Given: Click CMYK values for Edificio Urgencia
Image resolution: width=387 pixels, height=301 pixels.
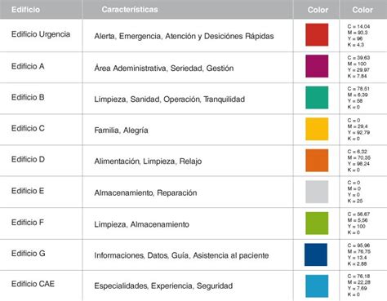Looking at the screenshot, I should [358, 35].
